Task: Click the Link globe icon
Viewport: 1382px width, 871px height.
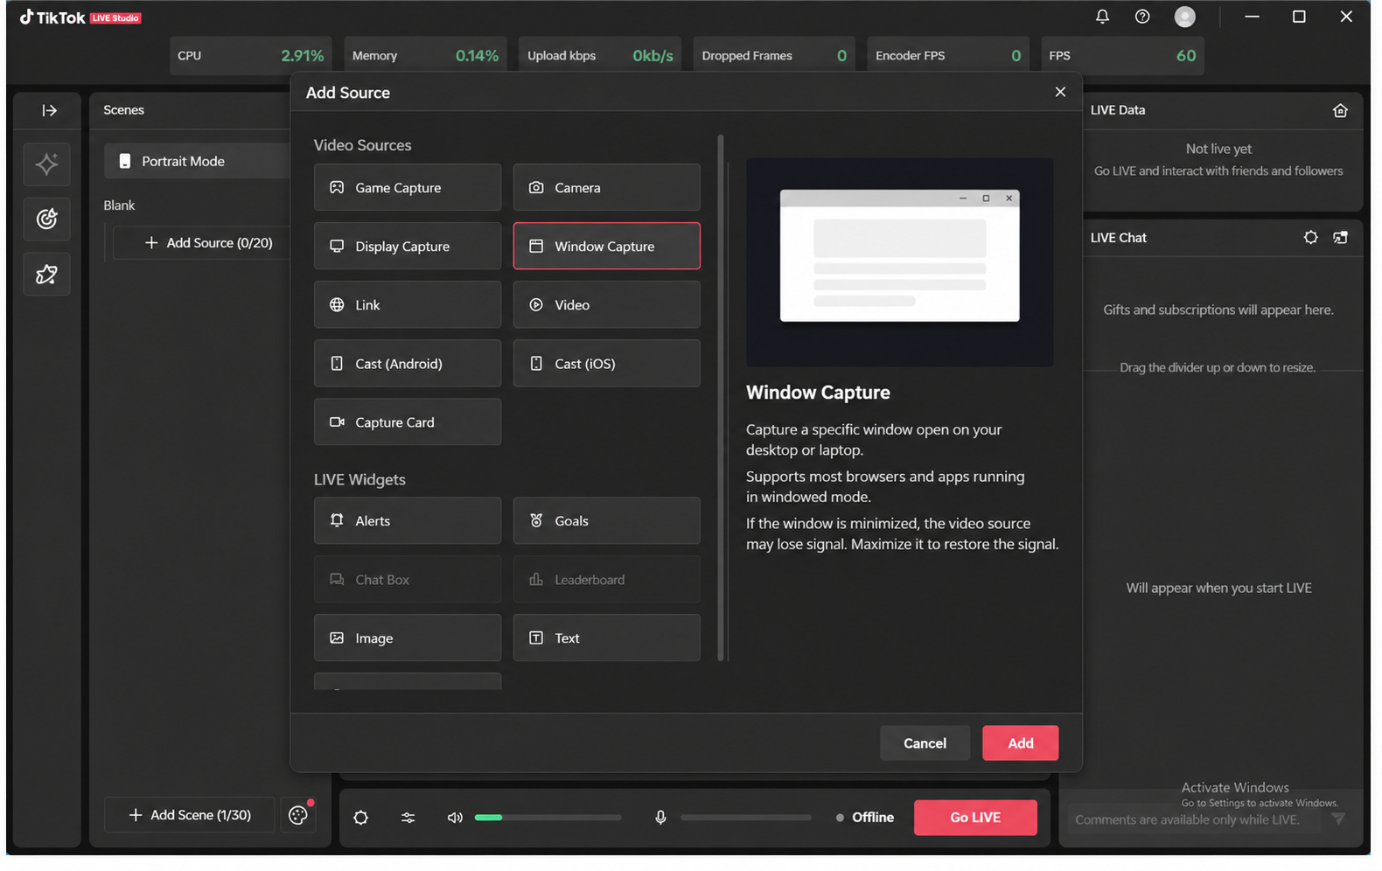Action: pyautogui.click(x=337, y=304)
